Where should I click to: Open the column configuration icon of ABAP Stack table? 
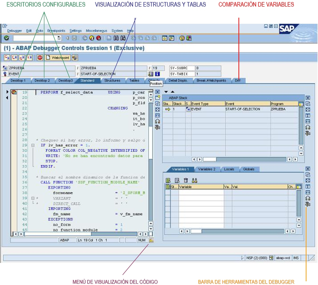(x=301, y=104)
